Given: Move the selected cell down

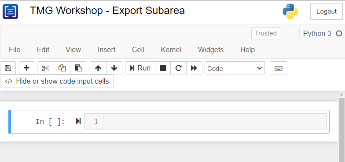Looking at the screenshot, I should 114,68.
